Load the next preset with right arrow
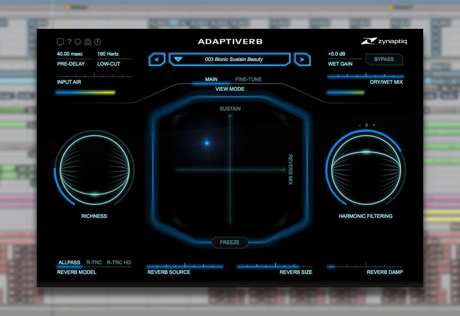Viewport: 460px width, 316px height. click(302, 60)
